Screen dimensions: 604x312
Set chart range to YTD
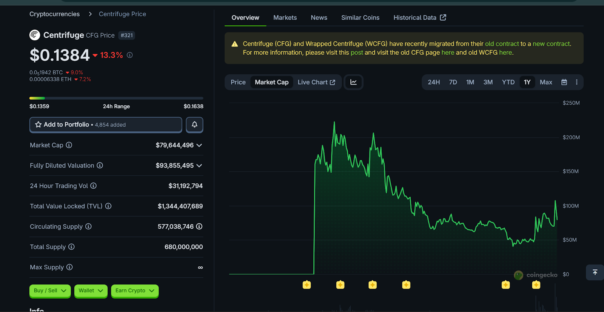[508, 82]
